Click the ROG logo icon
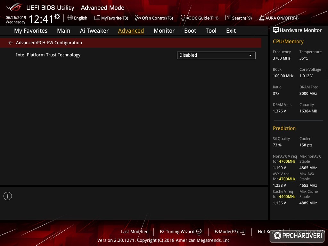 click(x=14, y=7)
